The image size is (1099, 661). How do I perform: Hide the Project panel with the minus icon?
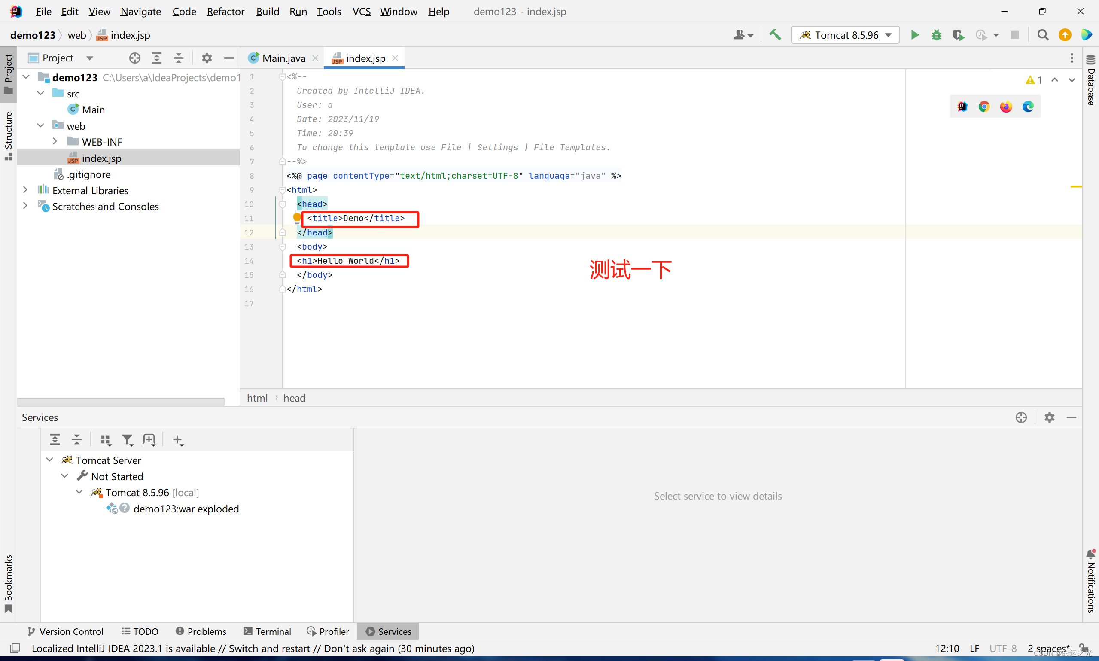tap(228, 58)
